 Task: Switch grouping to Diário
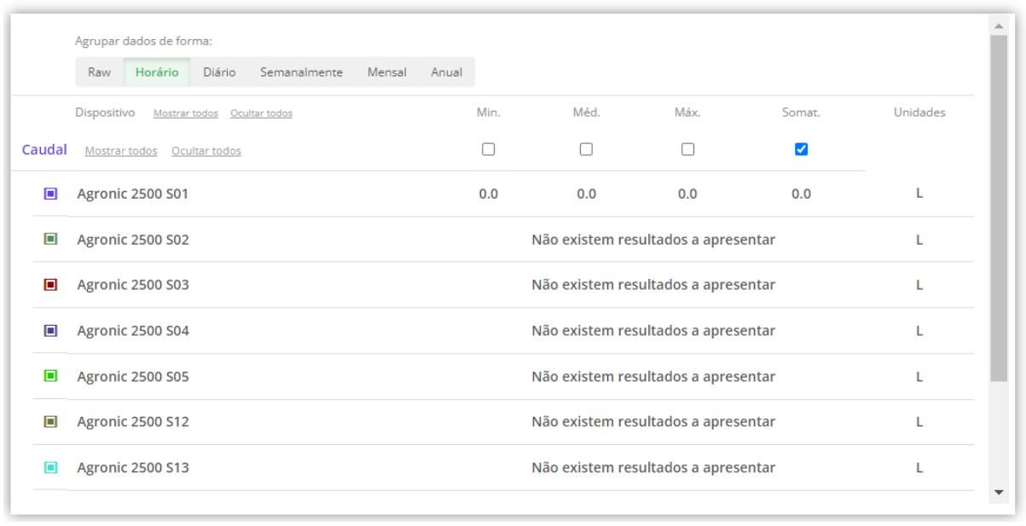click(x=219, y=72)
